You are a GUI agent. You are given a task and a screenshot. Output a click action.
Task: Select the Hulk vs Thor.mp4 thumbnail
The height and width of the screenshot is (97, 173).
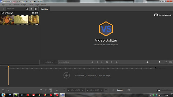click(x=19, y=20)
